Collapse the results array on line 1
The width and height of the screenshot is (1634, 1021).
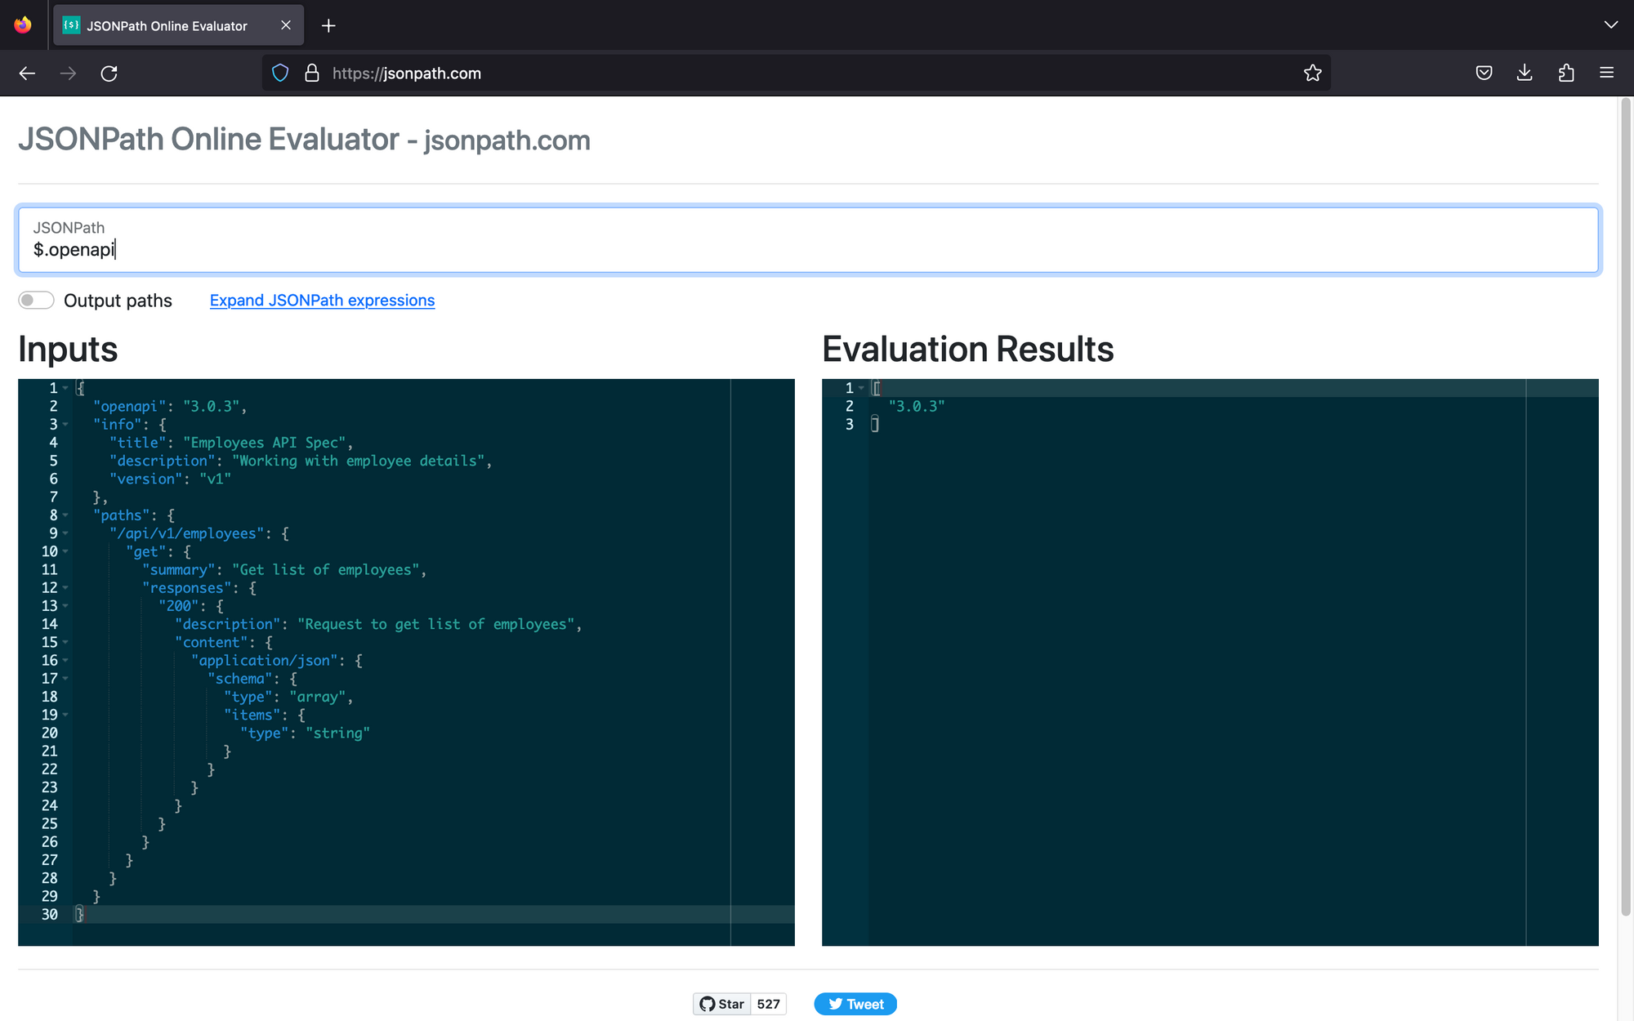pyautogui.click(x=861, y=388)
